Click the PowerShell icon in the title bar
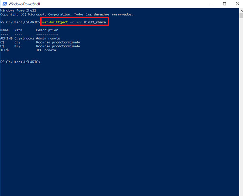The height and width of the screenshot is (196, 243). pyautogui.click(x=5, y=4)
